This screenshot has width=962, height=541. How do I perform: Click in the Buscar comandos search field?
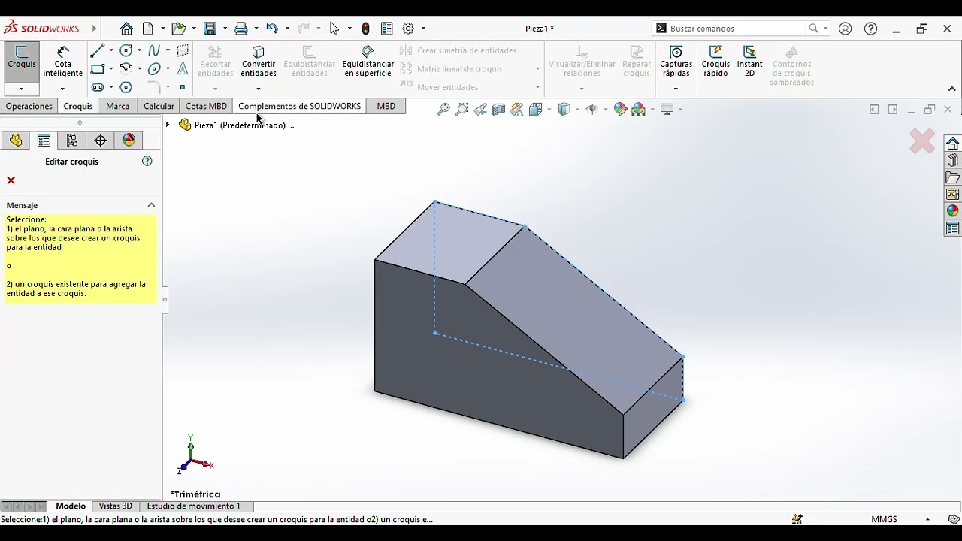point(737,29)
